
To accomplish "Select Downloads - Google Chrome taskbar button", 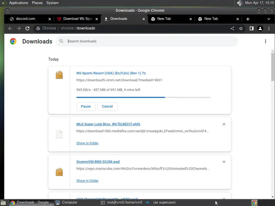I will (x=32, y=203).
